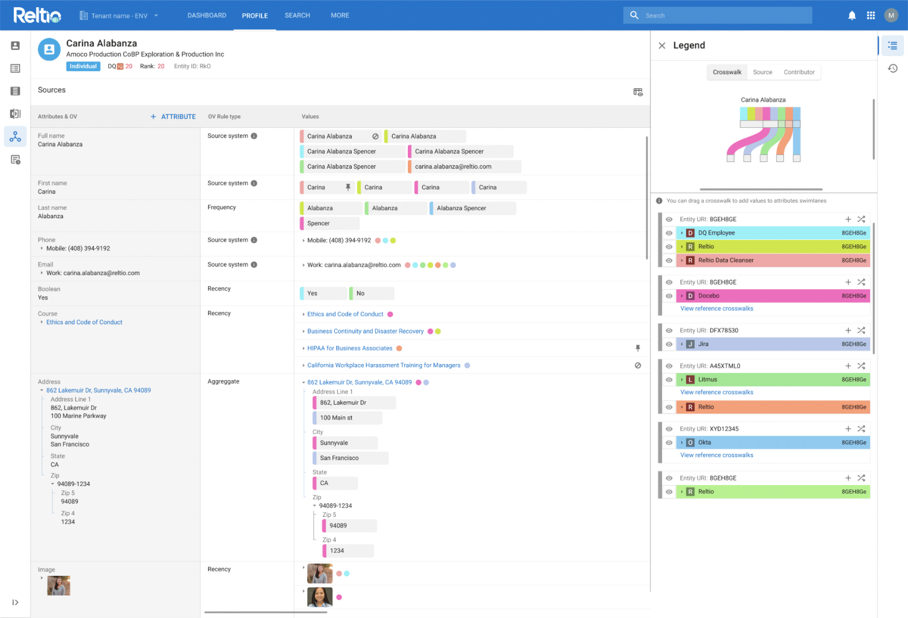This screenshot has height=618, width=908.
Task: Go to the DASHBOARD menu
Action: click(x=207, y=16)
